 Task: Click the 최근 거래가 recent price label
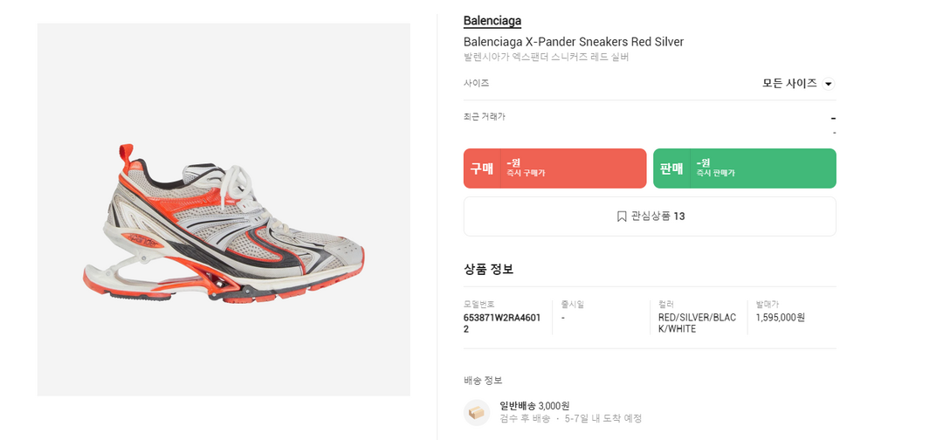484,117
